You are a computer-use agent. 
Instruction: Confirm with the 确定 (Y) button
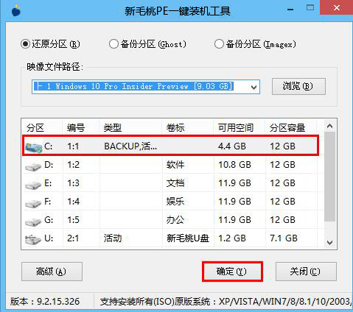pos(232,272)
